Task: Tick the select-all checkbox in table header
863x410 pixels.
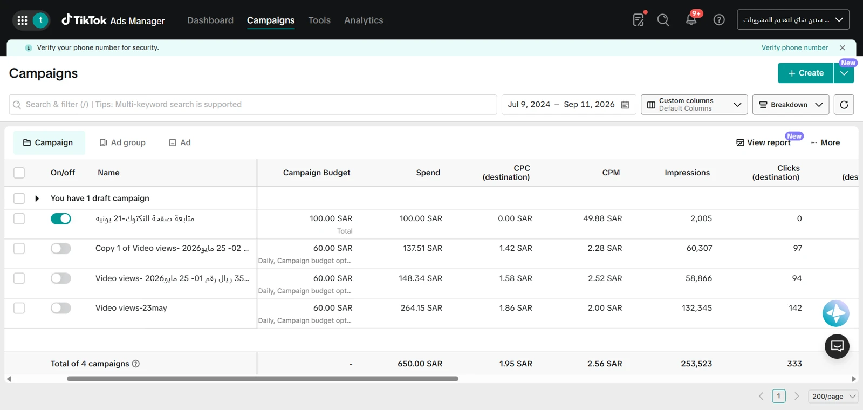Action: [19, 173]
